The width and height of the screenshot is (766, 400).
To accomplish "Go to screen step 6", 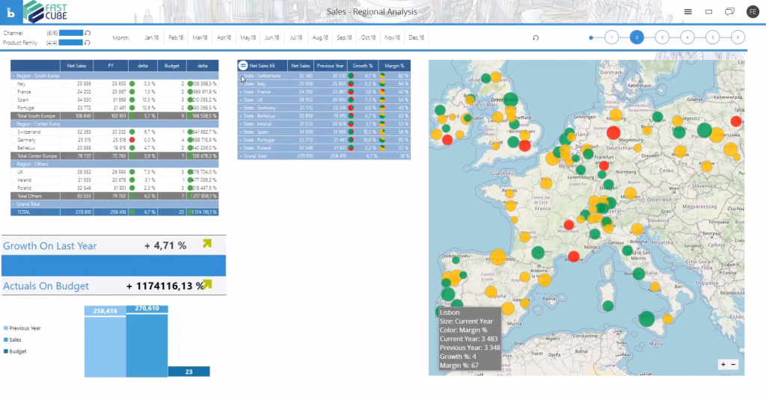I will pos(738,37).
